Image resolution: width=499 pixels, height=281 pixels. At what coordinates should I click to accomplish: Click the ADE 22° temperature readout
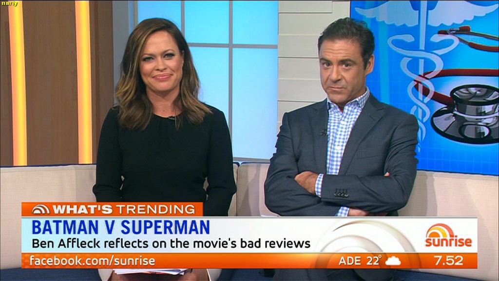[360, 261]
